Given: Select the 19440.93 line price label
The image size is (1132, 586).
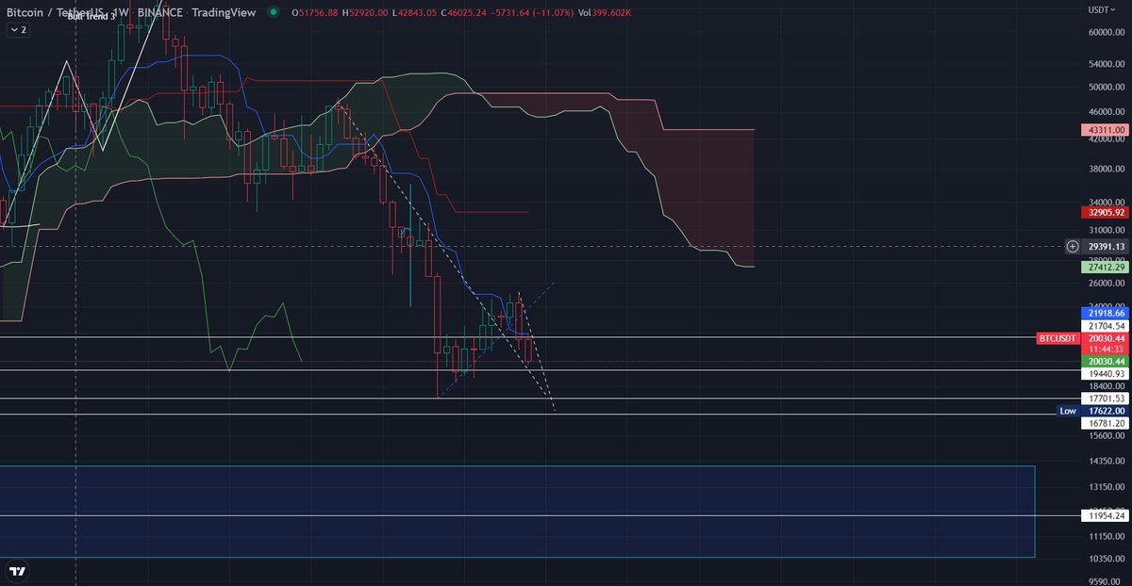Looking at the screenshot, I should (x=1107, y=374).
